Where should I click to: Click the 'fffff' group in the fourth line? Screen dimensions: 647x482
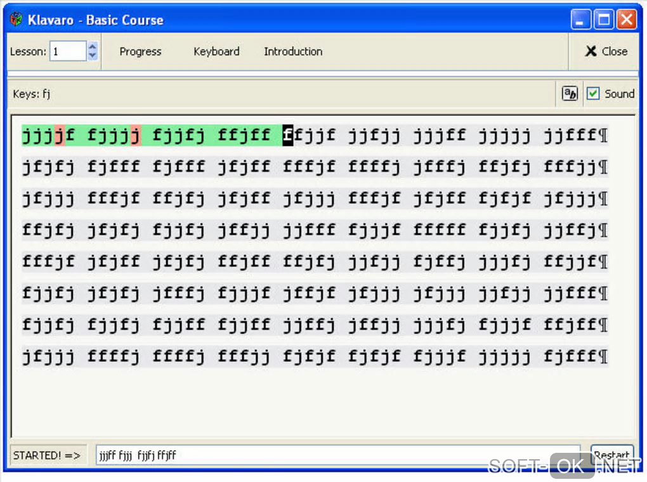point(440,230)
